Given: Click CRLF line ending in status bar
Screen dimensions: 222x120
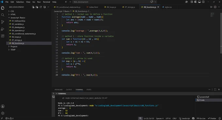Looking at the screenshot, I should 175,118.
